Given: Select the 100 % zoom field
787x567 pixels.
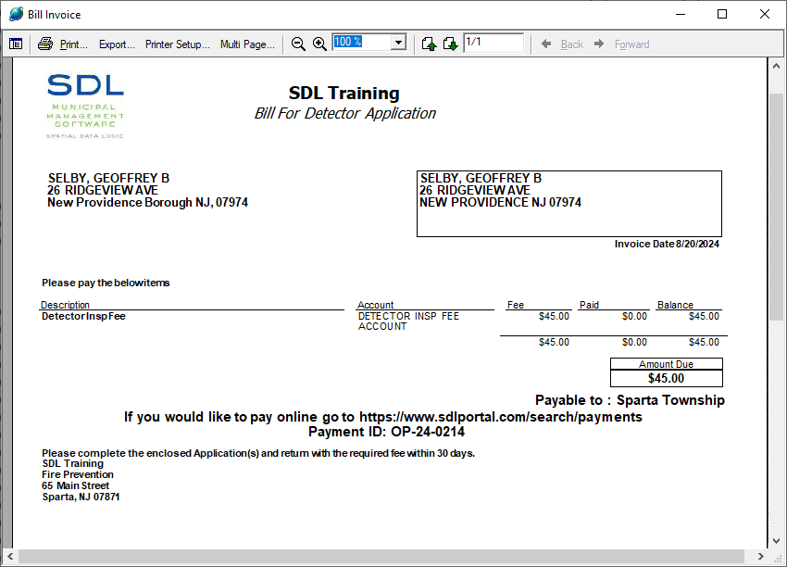Looking at the screenshot, I should (x=362, y=42).
